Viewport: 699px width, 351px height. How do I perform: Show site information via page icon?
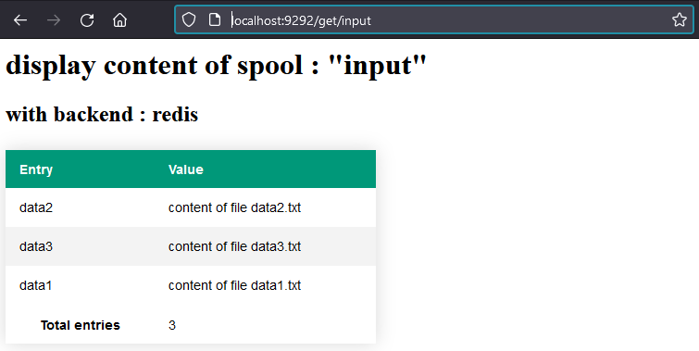click(x=215, y=19)
